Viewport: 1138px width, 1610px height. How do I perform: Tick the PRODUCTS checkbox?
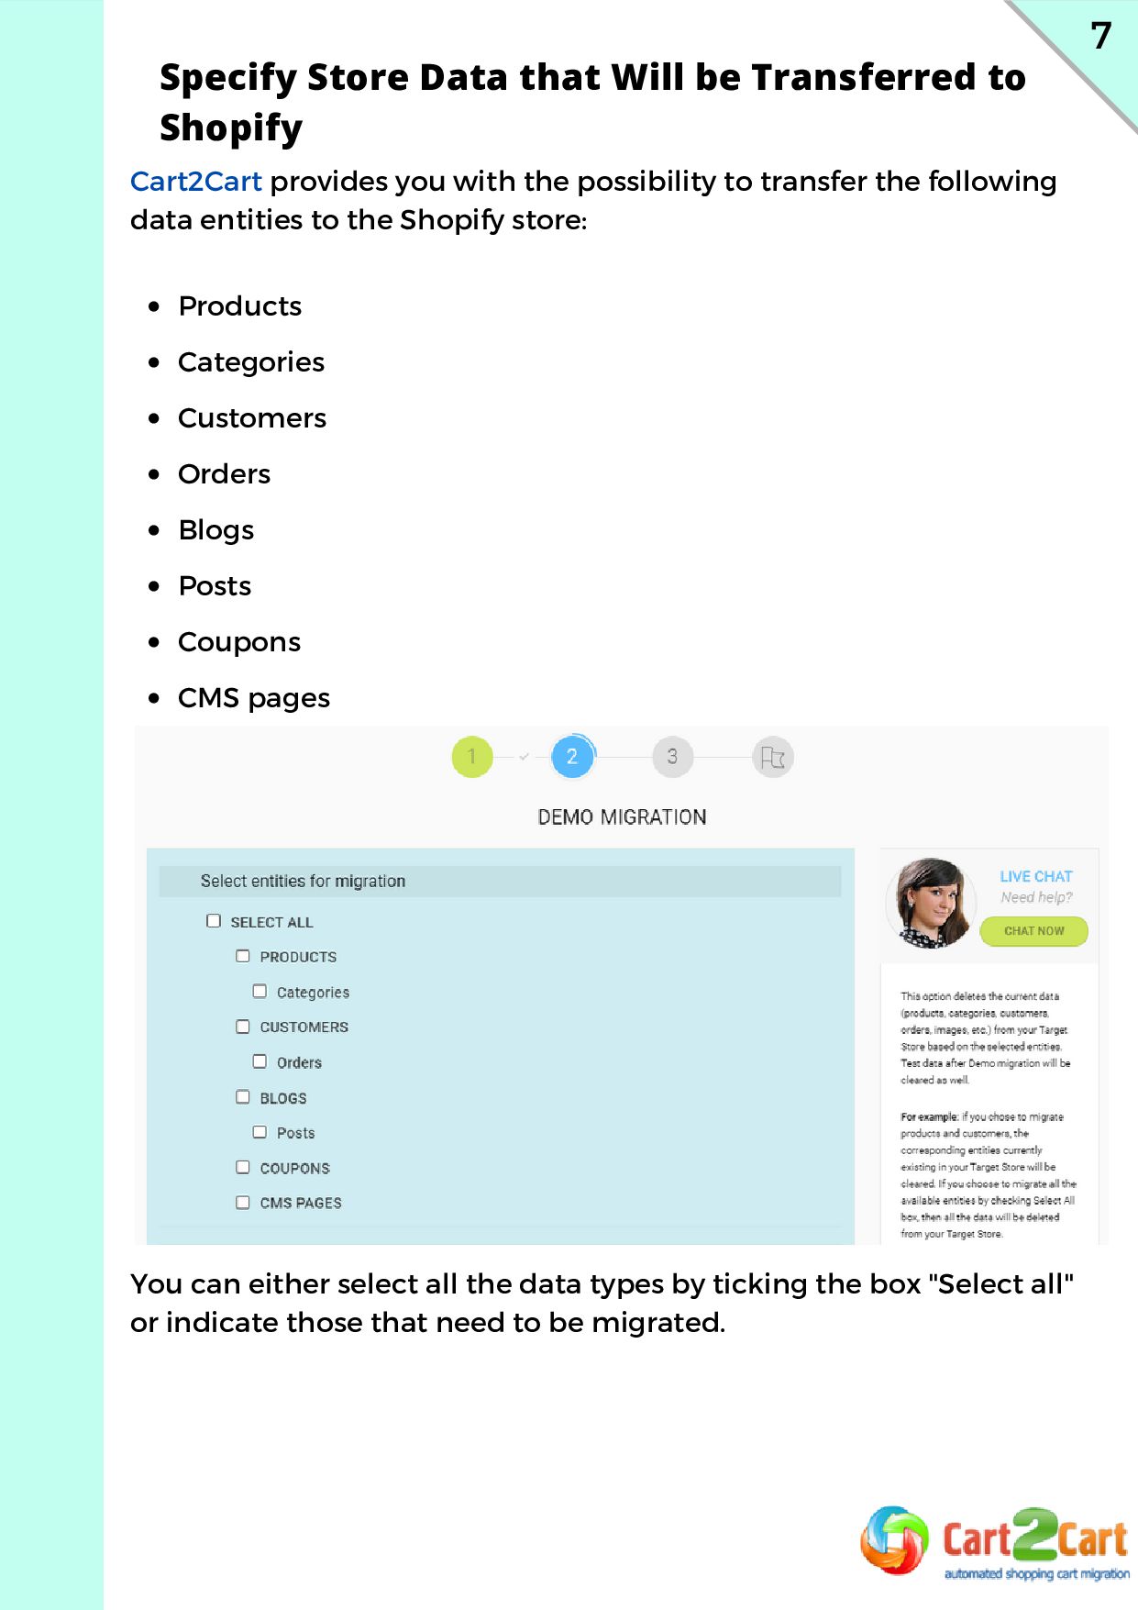coord(243,956)
